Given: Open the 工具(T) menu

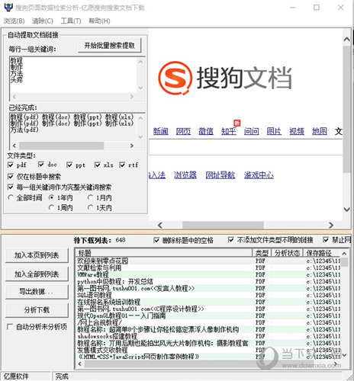Looking at the screenshot, I should click(71, 21).
